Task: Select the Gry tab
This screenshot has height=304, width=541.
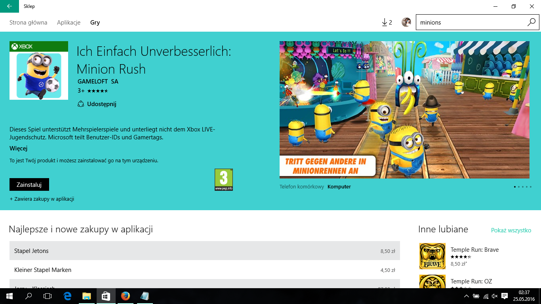Action: pos(95,23)
